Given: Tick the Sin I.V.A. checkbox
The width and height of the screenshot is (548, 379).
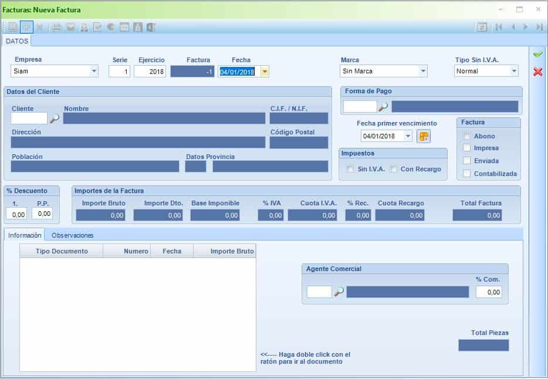Looking at the screenshot, I should [350, 169].
